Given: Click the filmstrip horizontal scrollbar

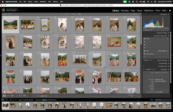Looking at the screenshot, I should [x=24, y=110].
